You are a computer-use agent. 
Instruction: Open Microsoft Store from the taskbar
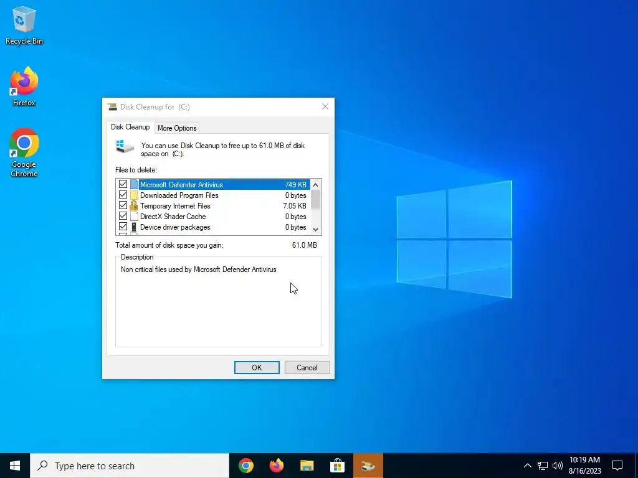tap(338, 466)
